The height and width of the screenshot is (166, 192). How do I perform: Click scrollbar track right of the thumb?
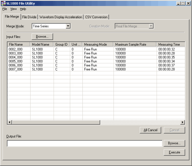(x=140, y=122)
